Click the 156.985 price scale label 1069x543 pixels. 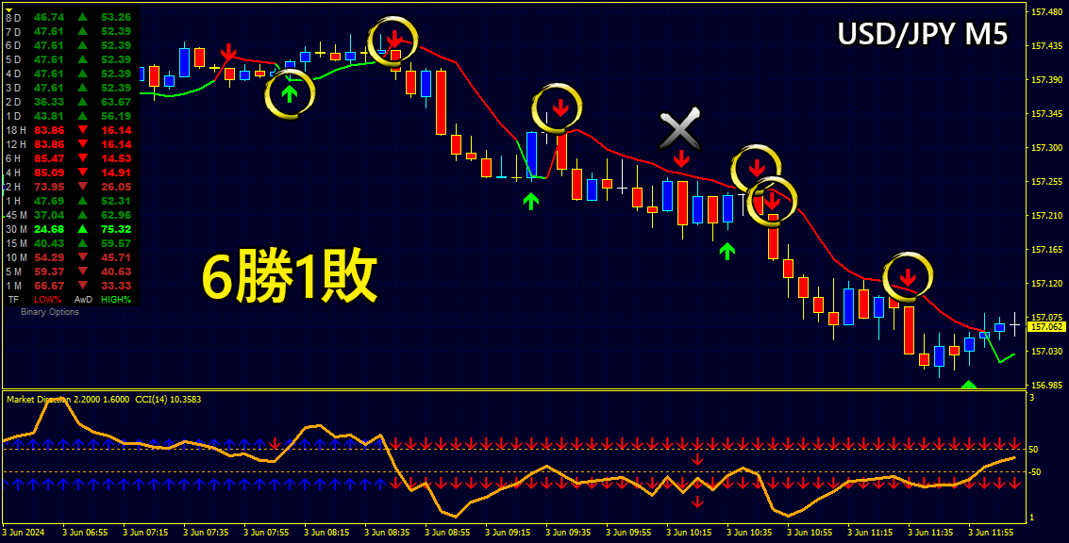coord(1046,385)
